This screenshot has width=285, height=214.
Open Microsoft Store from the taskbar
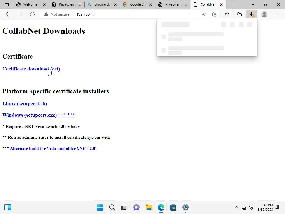173,207
